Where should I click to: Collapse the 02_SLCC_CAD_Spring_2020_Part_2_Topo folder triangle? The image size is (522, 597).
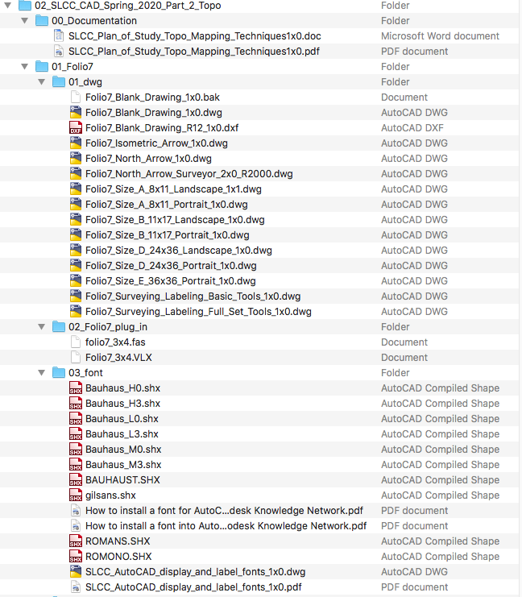[x=7, y=6]
